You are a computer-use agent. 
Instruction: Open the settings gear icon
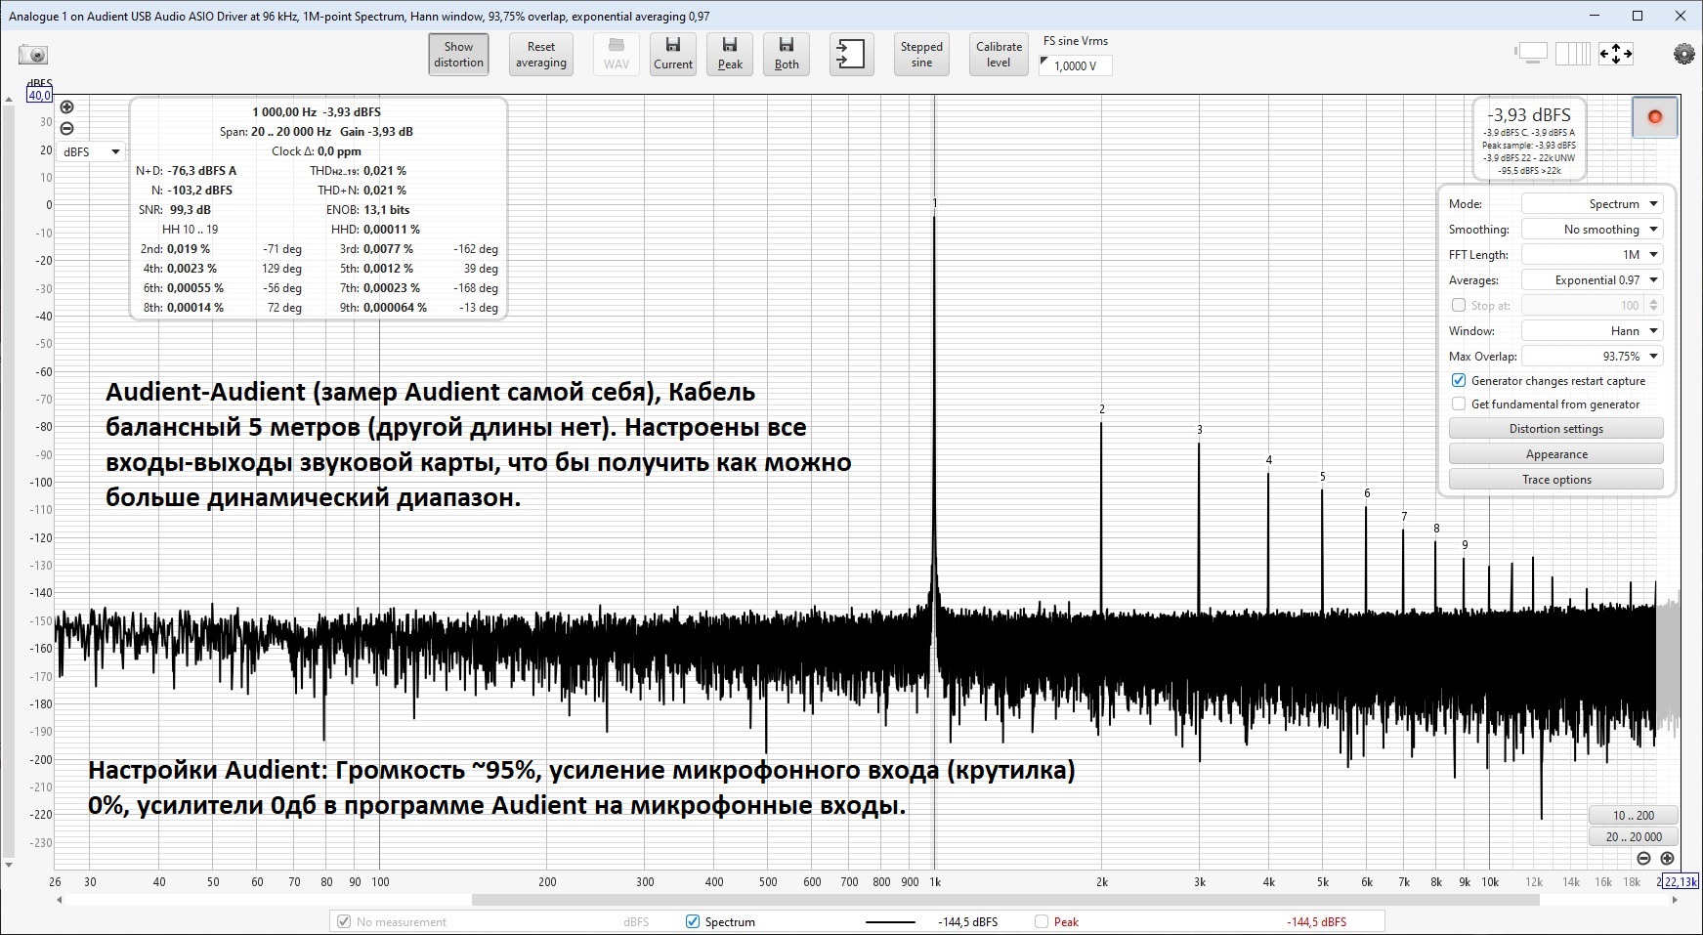coord(1683,54)
